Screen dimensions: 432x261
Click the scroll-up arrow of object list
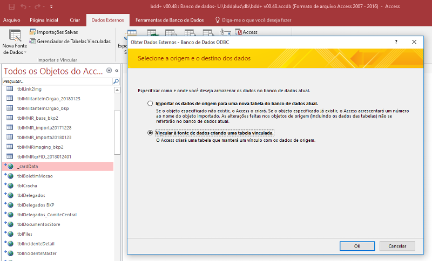coord(117,90)
